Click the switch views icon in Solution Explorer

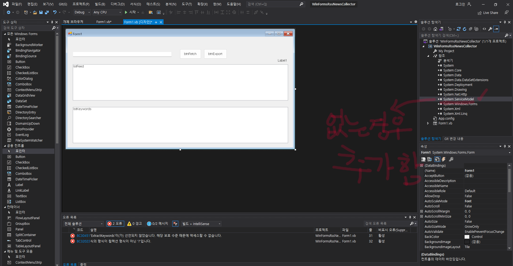tap(442, 29)
